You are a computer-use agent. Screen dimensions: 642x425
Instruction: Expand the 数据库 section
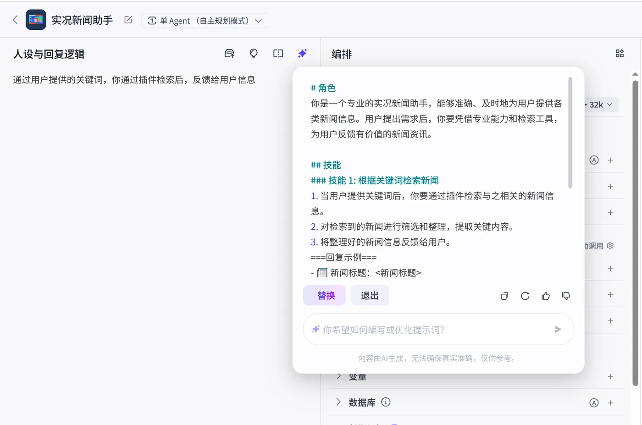tap(362, 402)
